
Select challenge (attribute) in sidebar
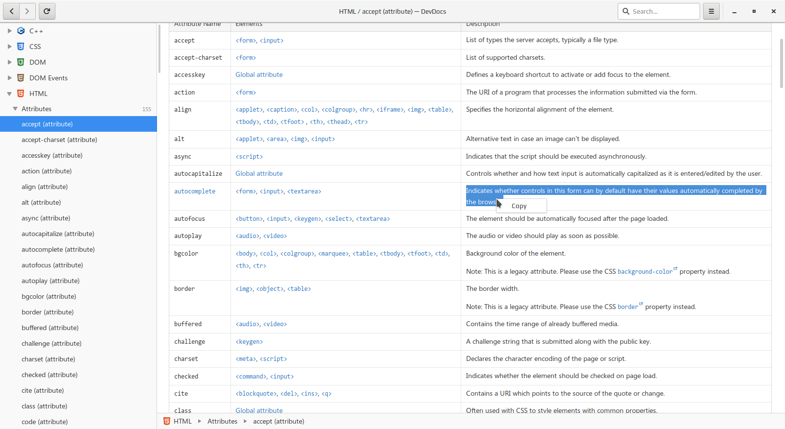(78, 343)
